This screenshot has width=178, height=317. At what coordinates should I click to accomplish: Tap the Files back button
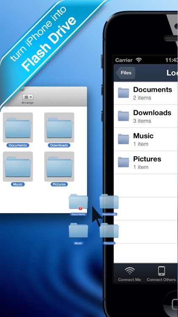(x=125, y=73)
